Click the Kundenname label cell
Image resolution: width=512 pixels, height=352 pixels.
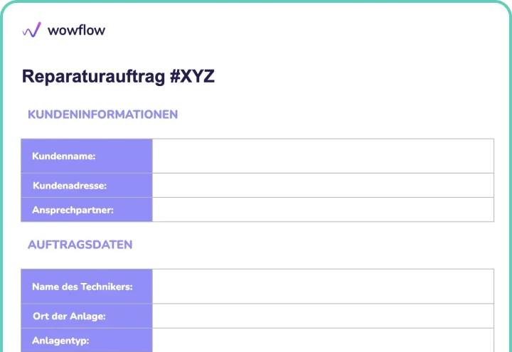pyautogui.click(x=87, y=156)
